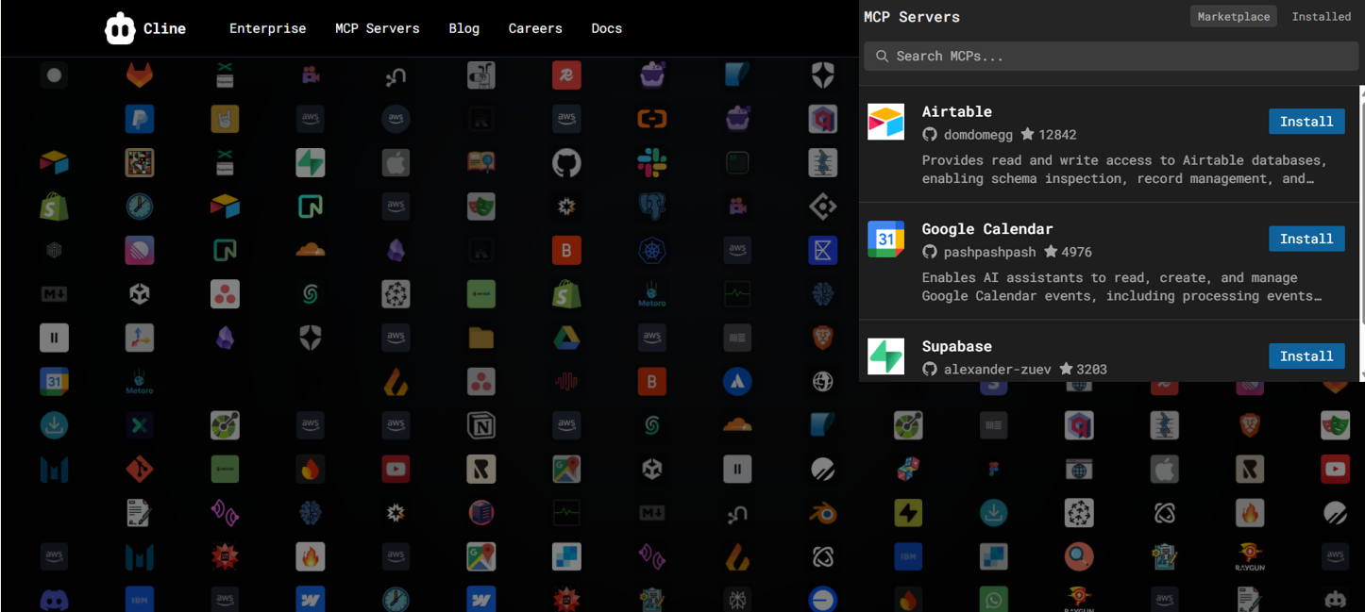Image resolution: width=1365 pixels, height=612 pixels.
Task: Click the yellow rock-hand gesture tile
Action: [x=225, y=119]
